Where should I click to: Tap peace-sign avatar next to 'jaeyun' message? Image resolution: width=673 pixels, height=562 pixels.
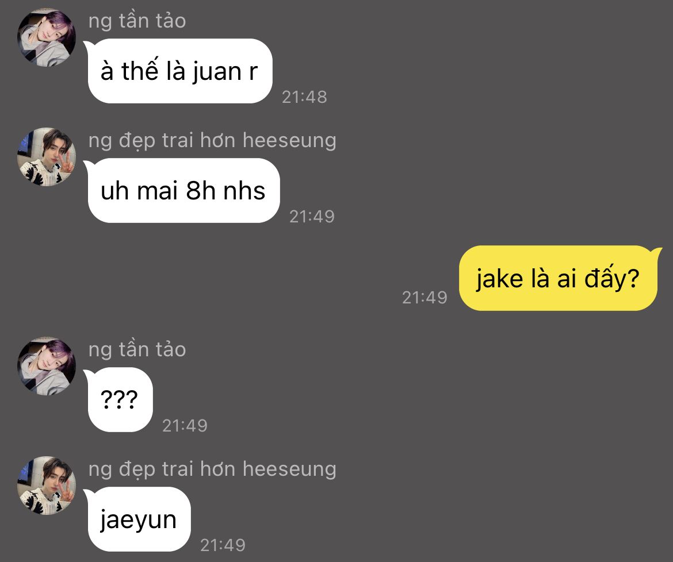coord(47,486)
